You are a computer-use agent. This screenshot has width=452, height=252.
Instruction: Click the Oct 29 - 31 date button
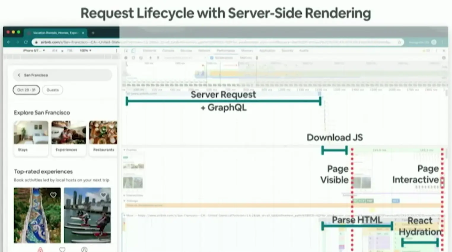click(x=26, y=90)
